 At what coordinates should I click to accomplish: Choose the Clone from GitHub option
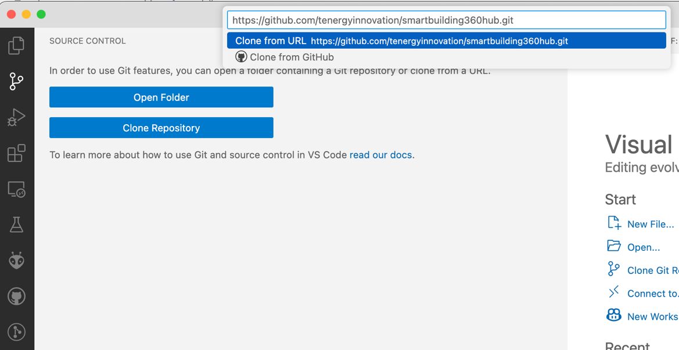[x=447, y=57]
